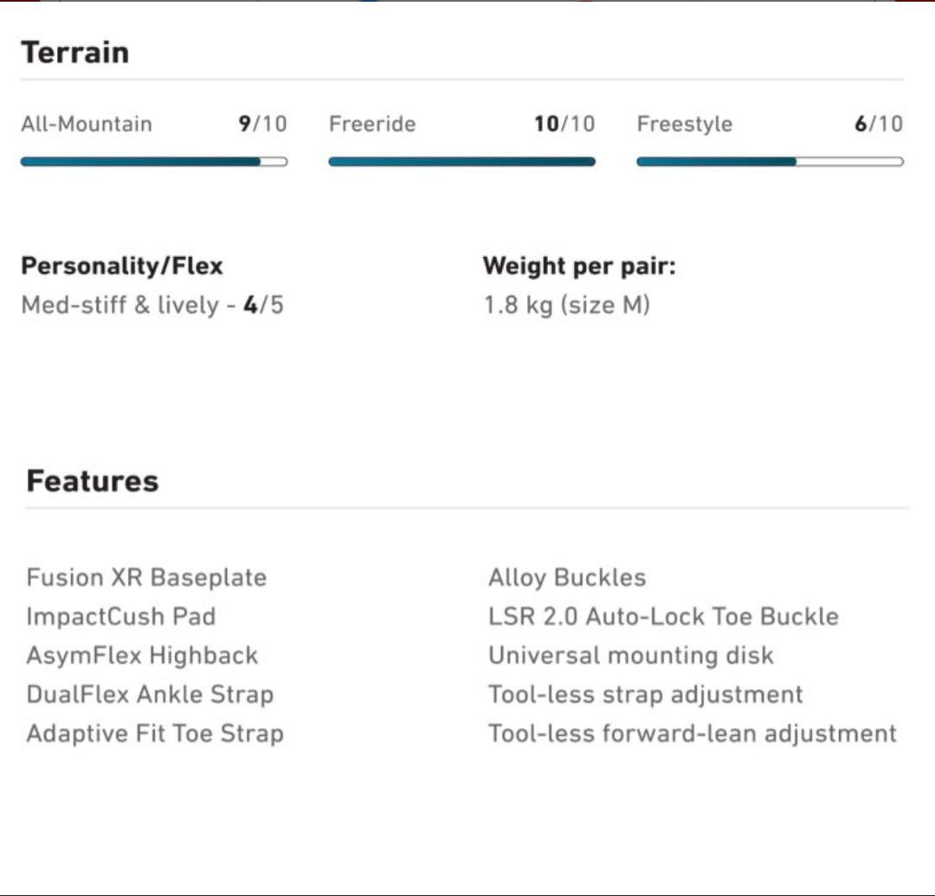935x896 pixels.
Task: Click Tool-less strap adjustment feature
Action: point(646,694)
